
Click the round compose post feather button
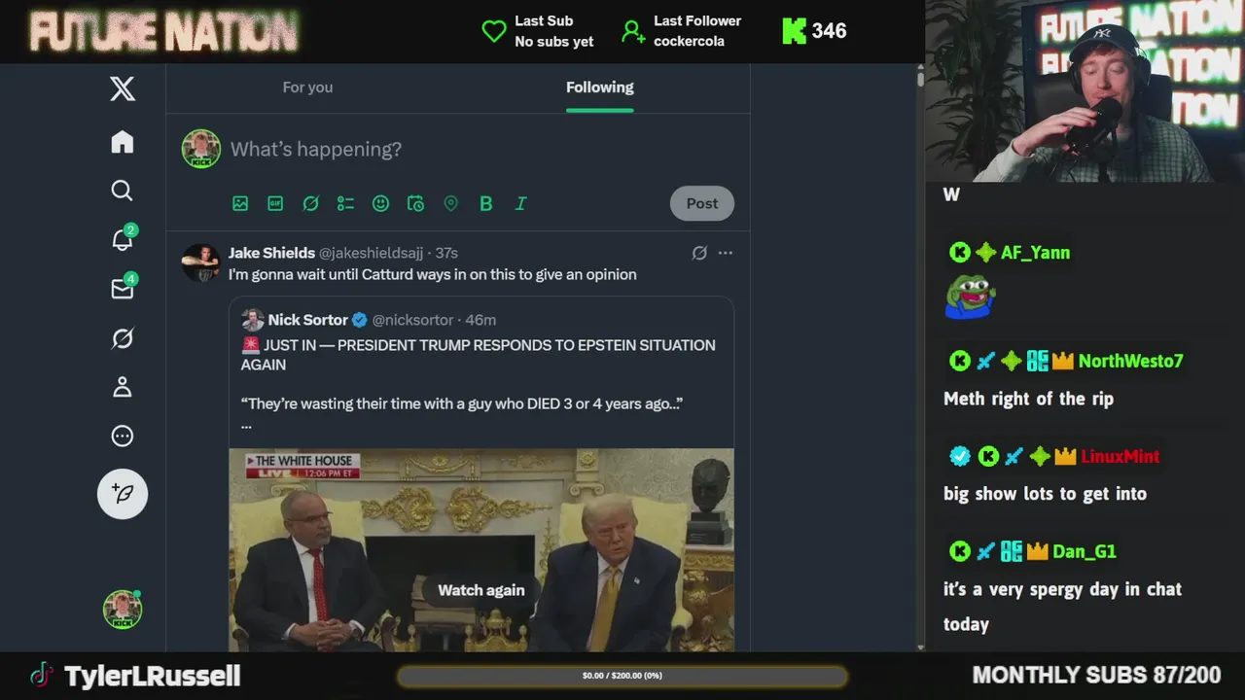click(123, 494)
